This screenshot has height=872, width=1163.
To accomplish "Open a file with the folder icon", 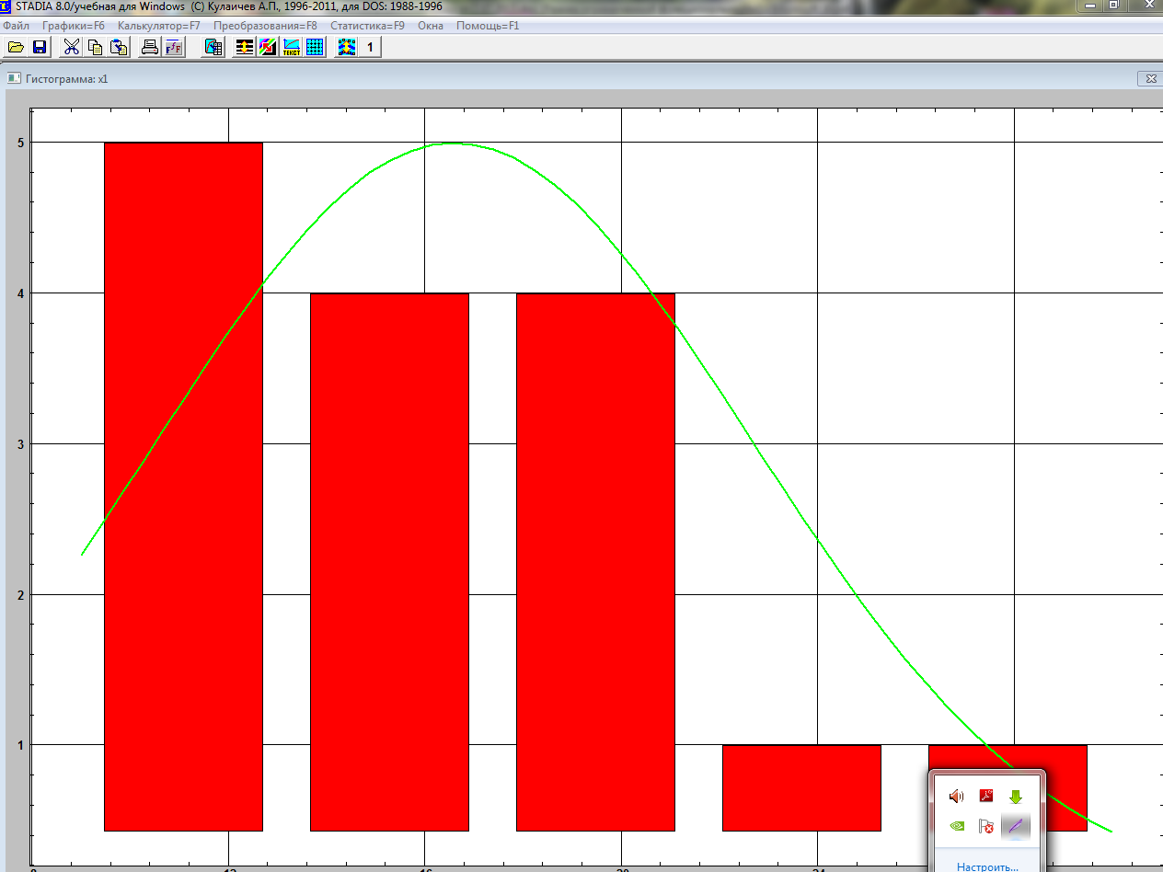I will tap(16, 47).
